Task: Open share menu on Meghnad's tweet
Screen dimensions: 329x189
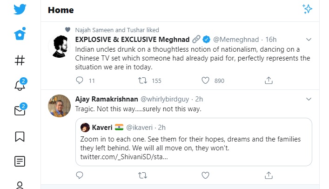Action: tap(269, 81)
